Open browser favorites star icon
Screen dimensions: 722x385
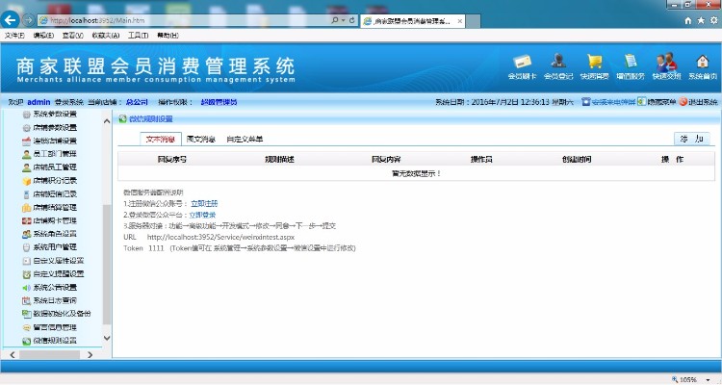click(x=701, y=20)
